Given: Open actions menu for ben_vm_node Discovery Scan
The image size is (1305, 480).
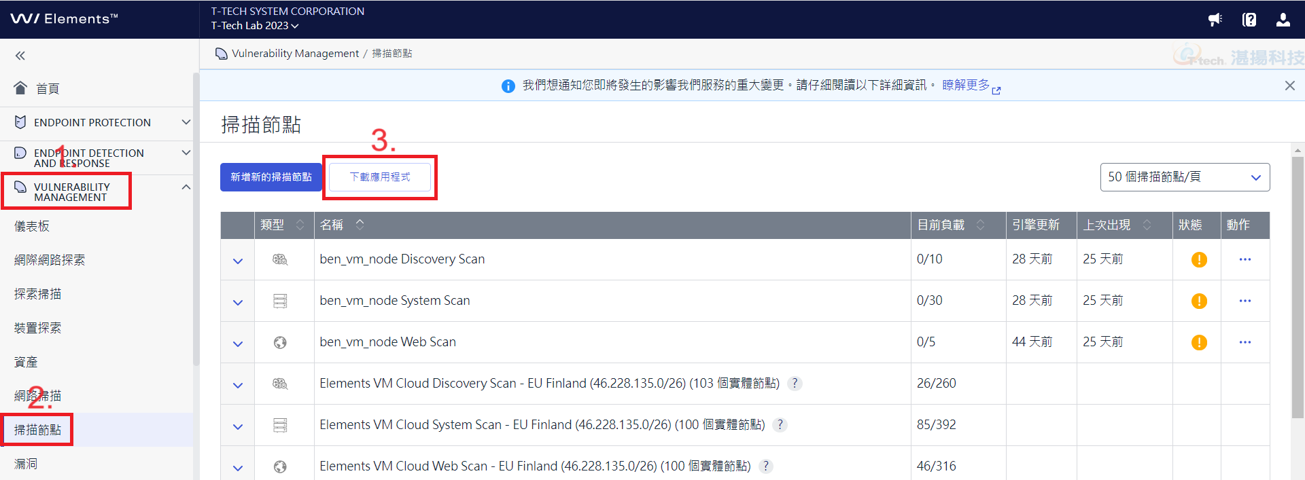Looking at the screenshot, I should [x=1245, y=259].
